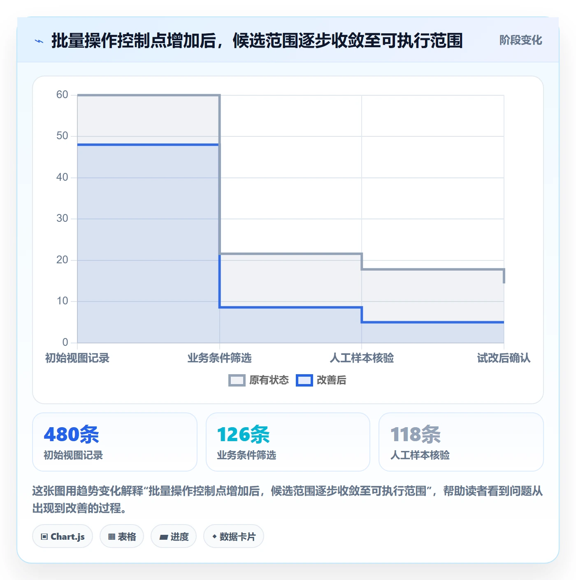The height and width of the screenshot is (580, 576).
Task: Click the 表格 chip's grid icon
Action: pos(111,536)
